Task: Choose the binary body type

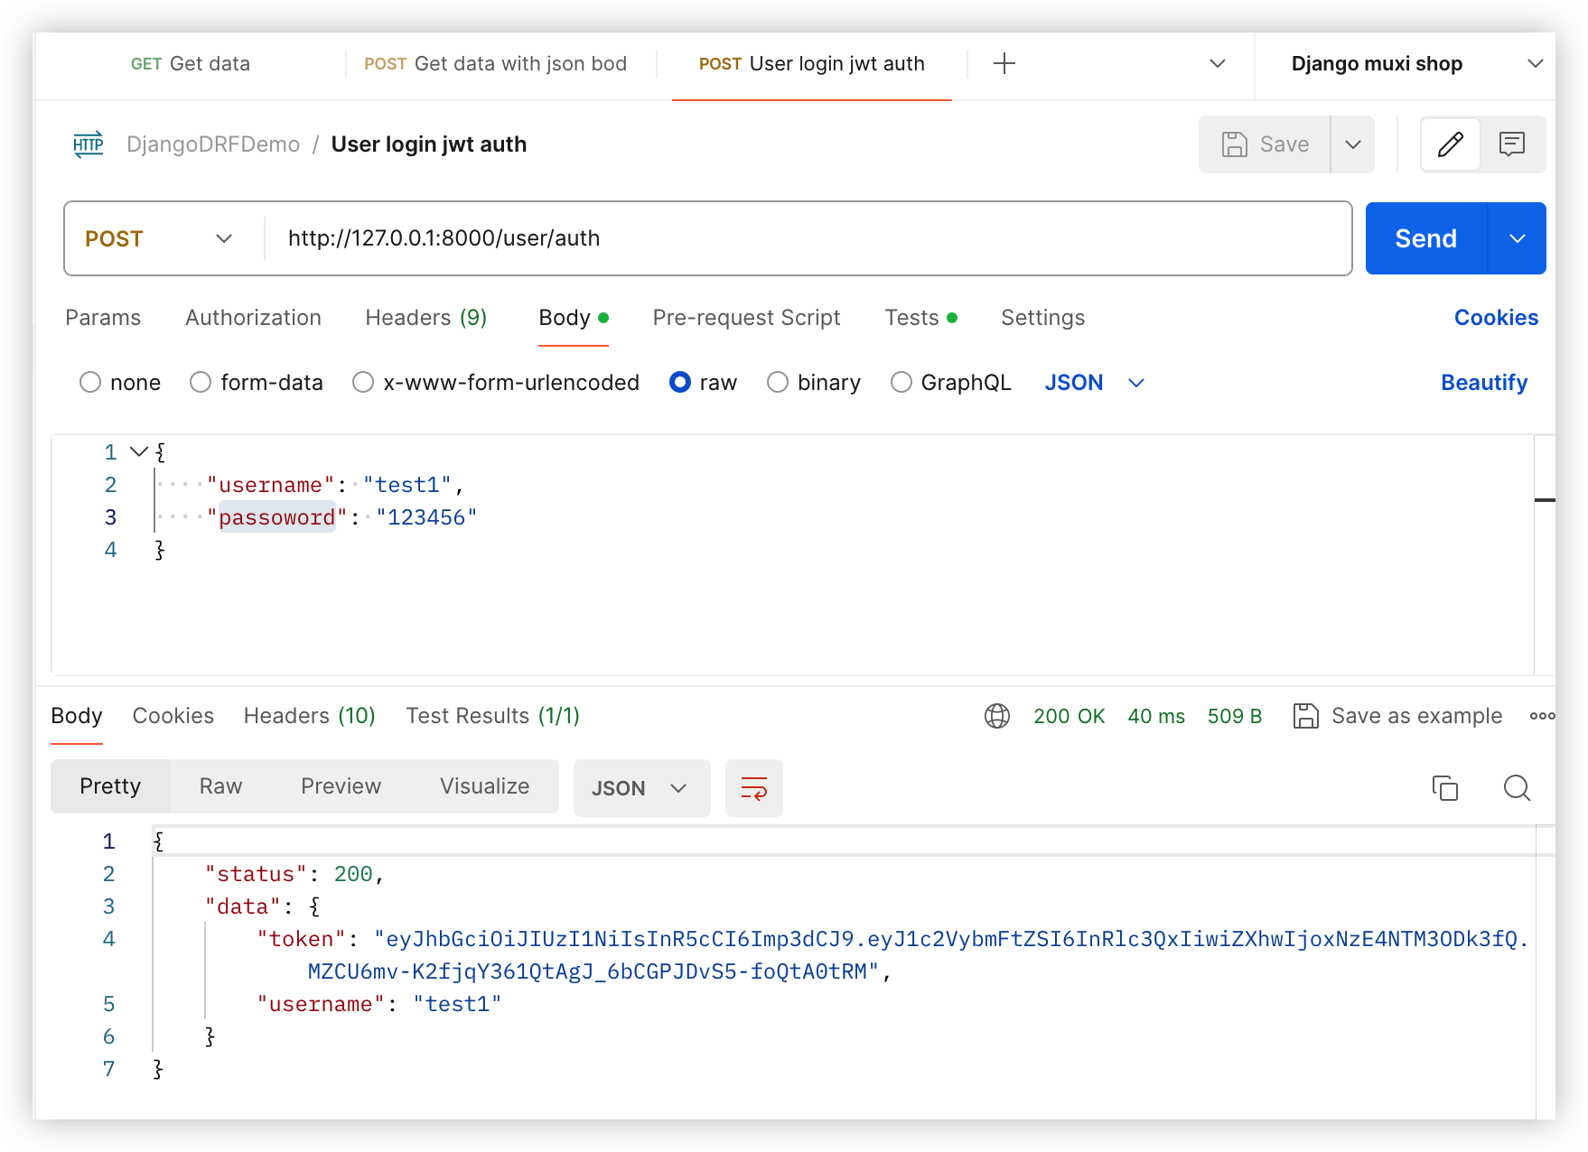Action: point(778,383)
